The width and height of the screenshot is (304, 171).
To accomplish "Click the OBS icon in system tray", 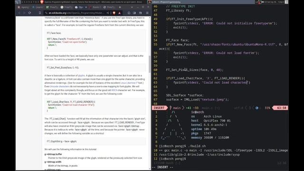I will tap(260, 2).
